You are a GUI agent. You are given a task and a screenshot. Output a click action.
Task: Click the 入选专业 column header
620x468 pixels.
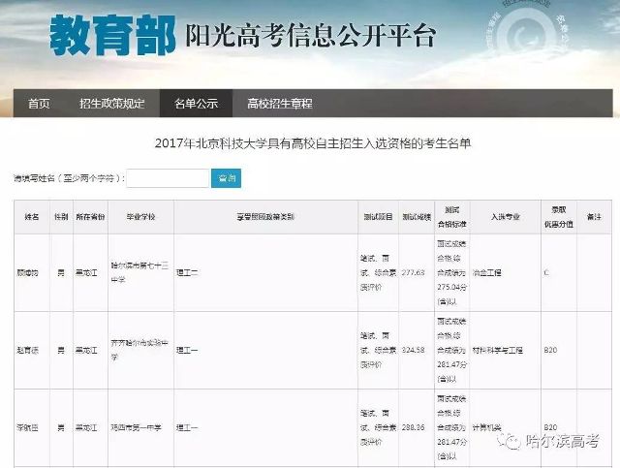506,217
